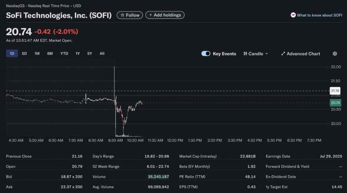The image size is (347, 193).
Task: Show All time chart range
Action: tap(102, 53)
